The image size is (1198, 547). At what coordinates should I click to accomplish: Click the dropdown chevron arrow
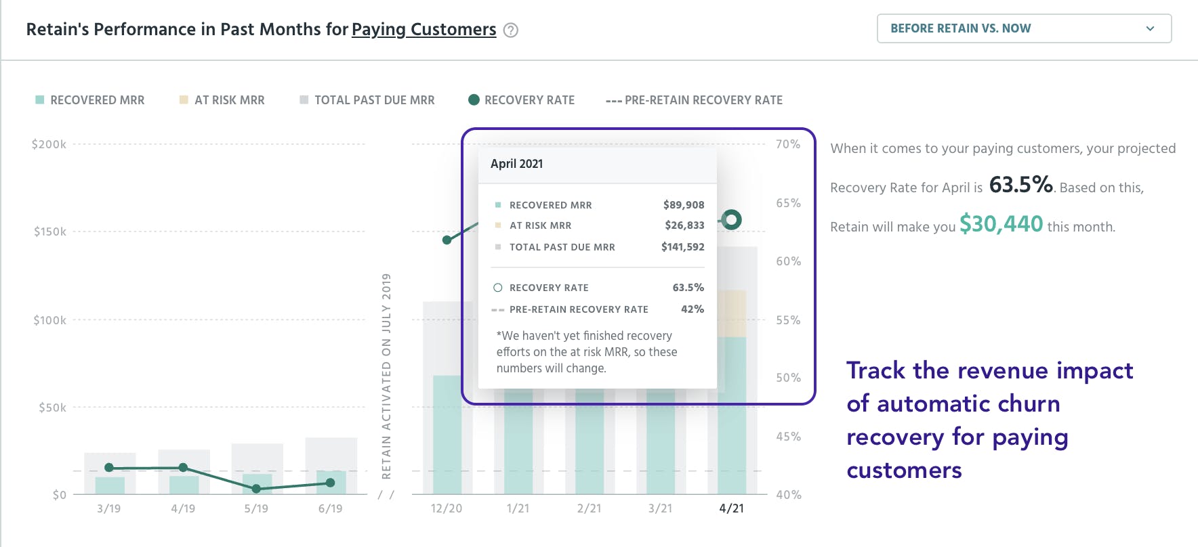pos(1149,28)
